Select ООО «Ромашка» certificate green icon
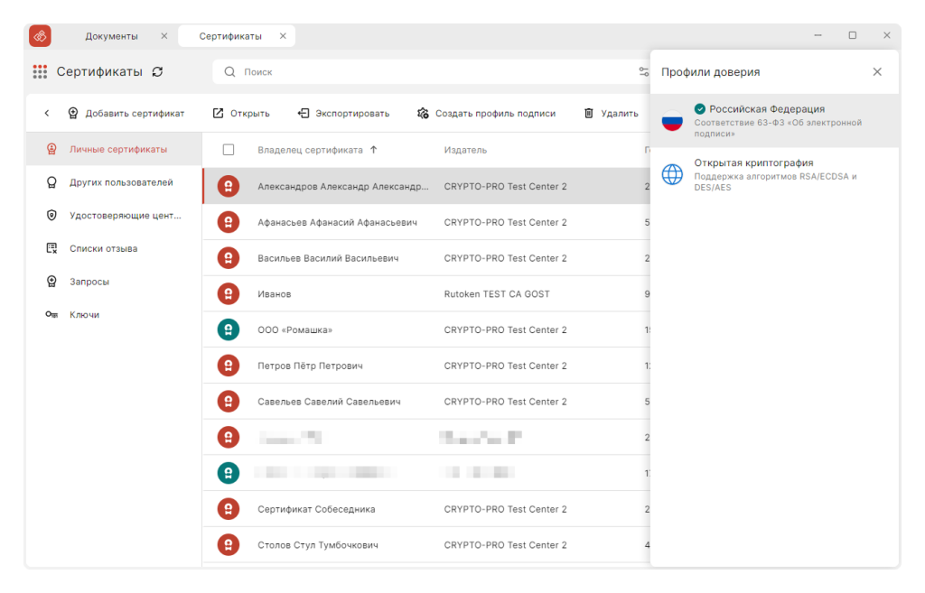Viewport: 925px width, 593px height. (x=229, y=329)
